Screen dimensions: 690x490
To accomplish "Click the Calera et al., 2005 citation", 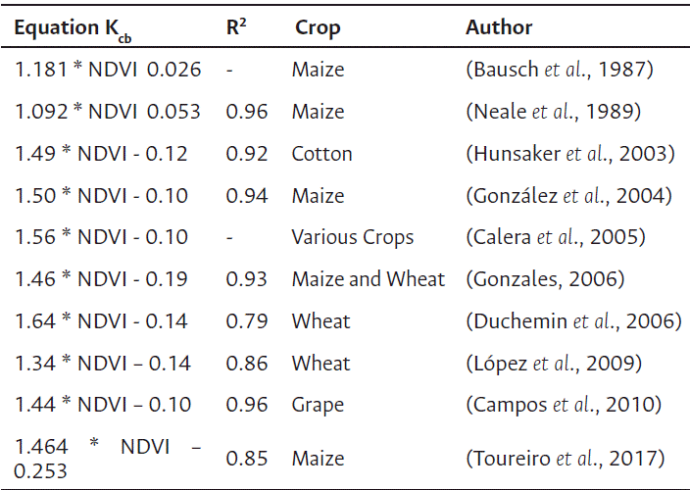I will pyautogui.click(x=556, y=238).
